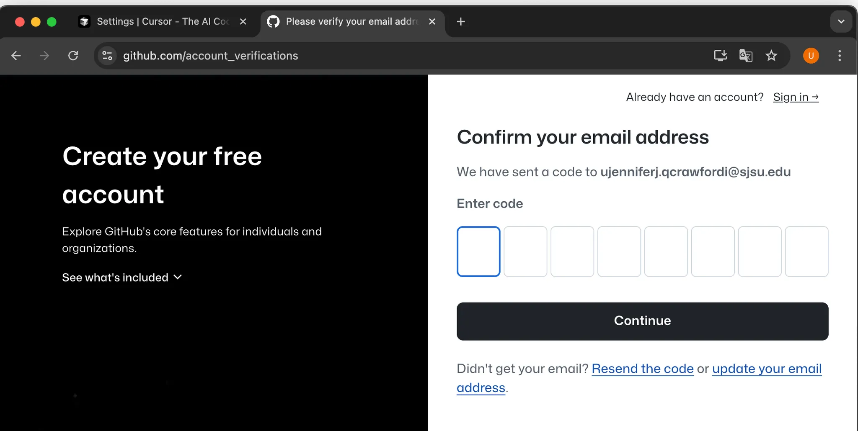Click Resend the code link

[643, 369]
